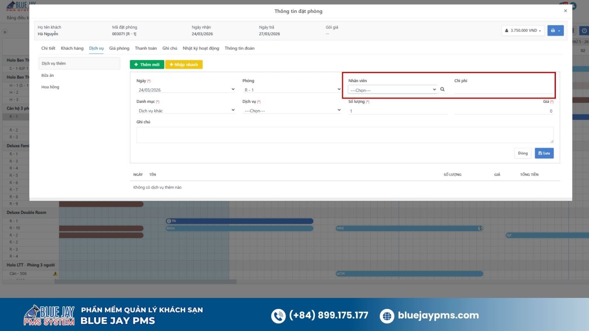Go to Nhật ký hoạt động tab
This screenshot has width=589, height=331.
click(x=201, y=48)
